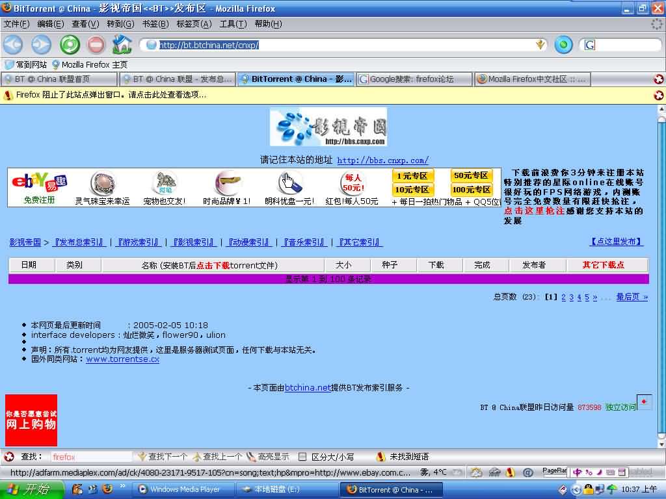666x499 pixels.
Task: Click the blocked popup icon in the status bar
Action: 511,472
